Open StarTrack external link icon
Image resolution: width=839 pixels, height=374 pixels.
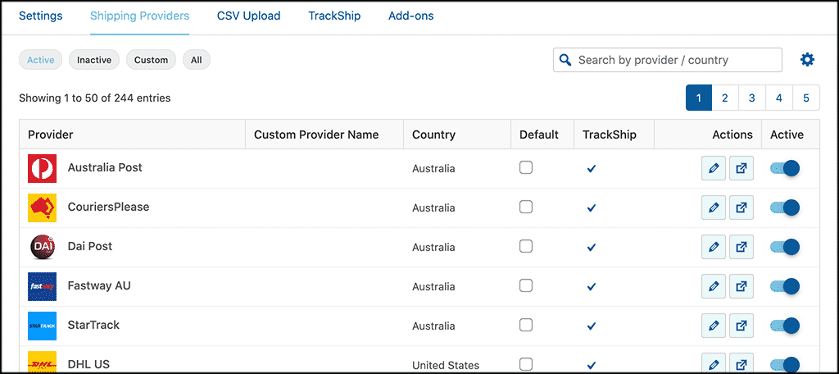coord(741,326)
